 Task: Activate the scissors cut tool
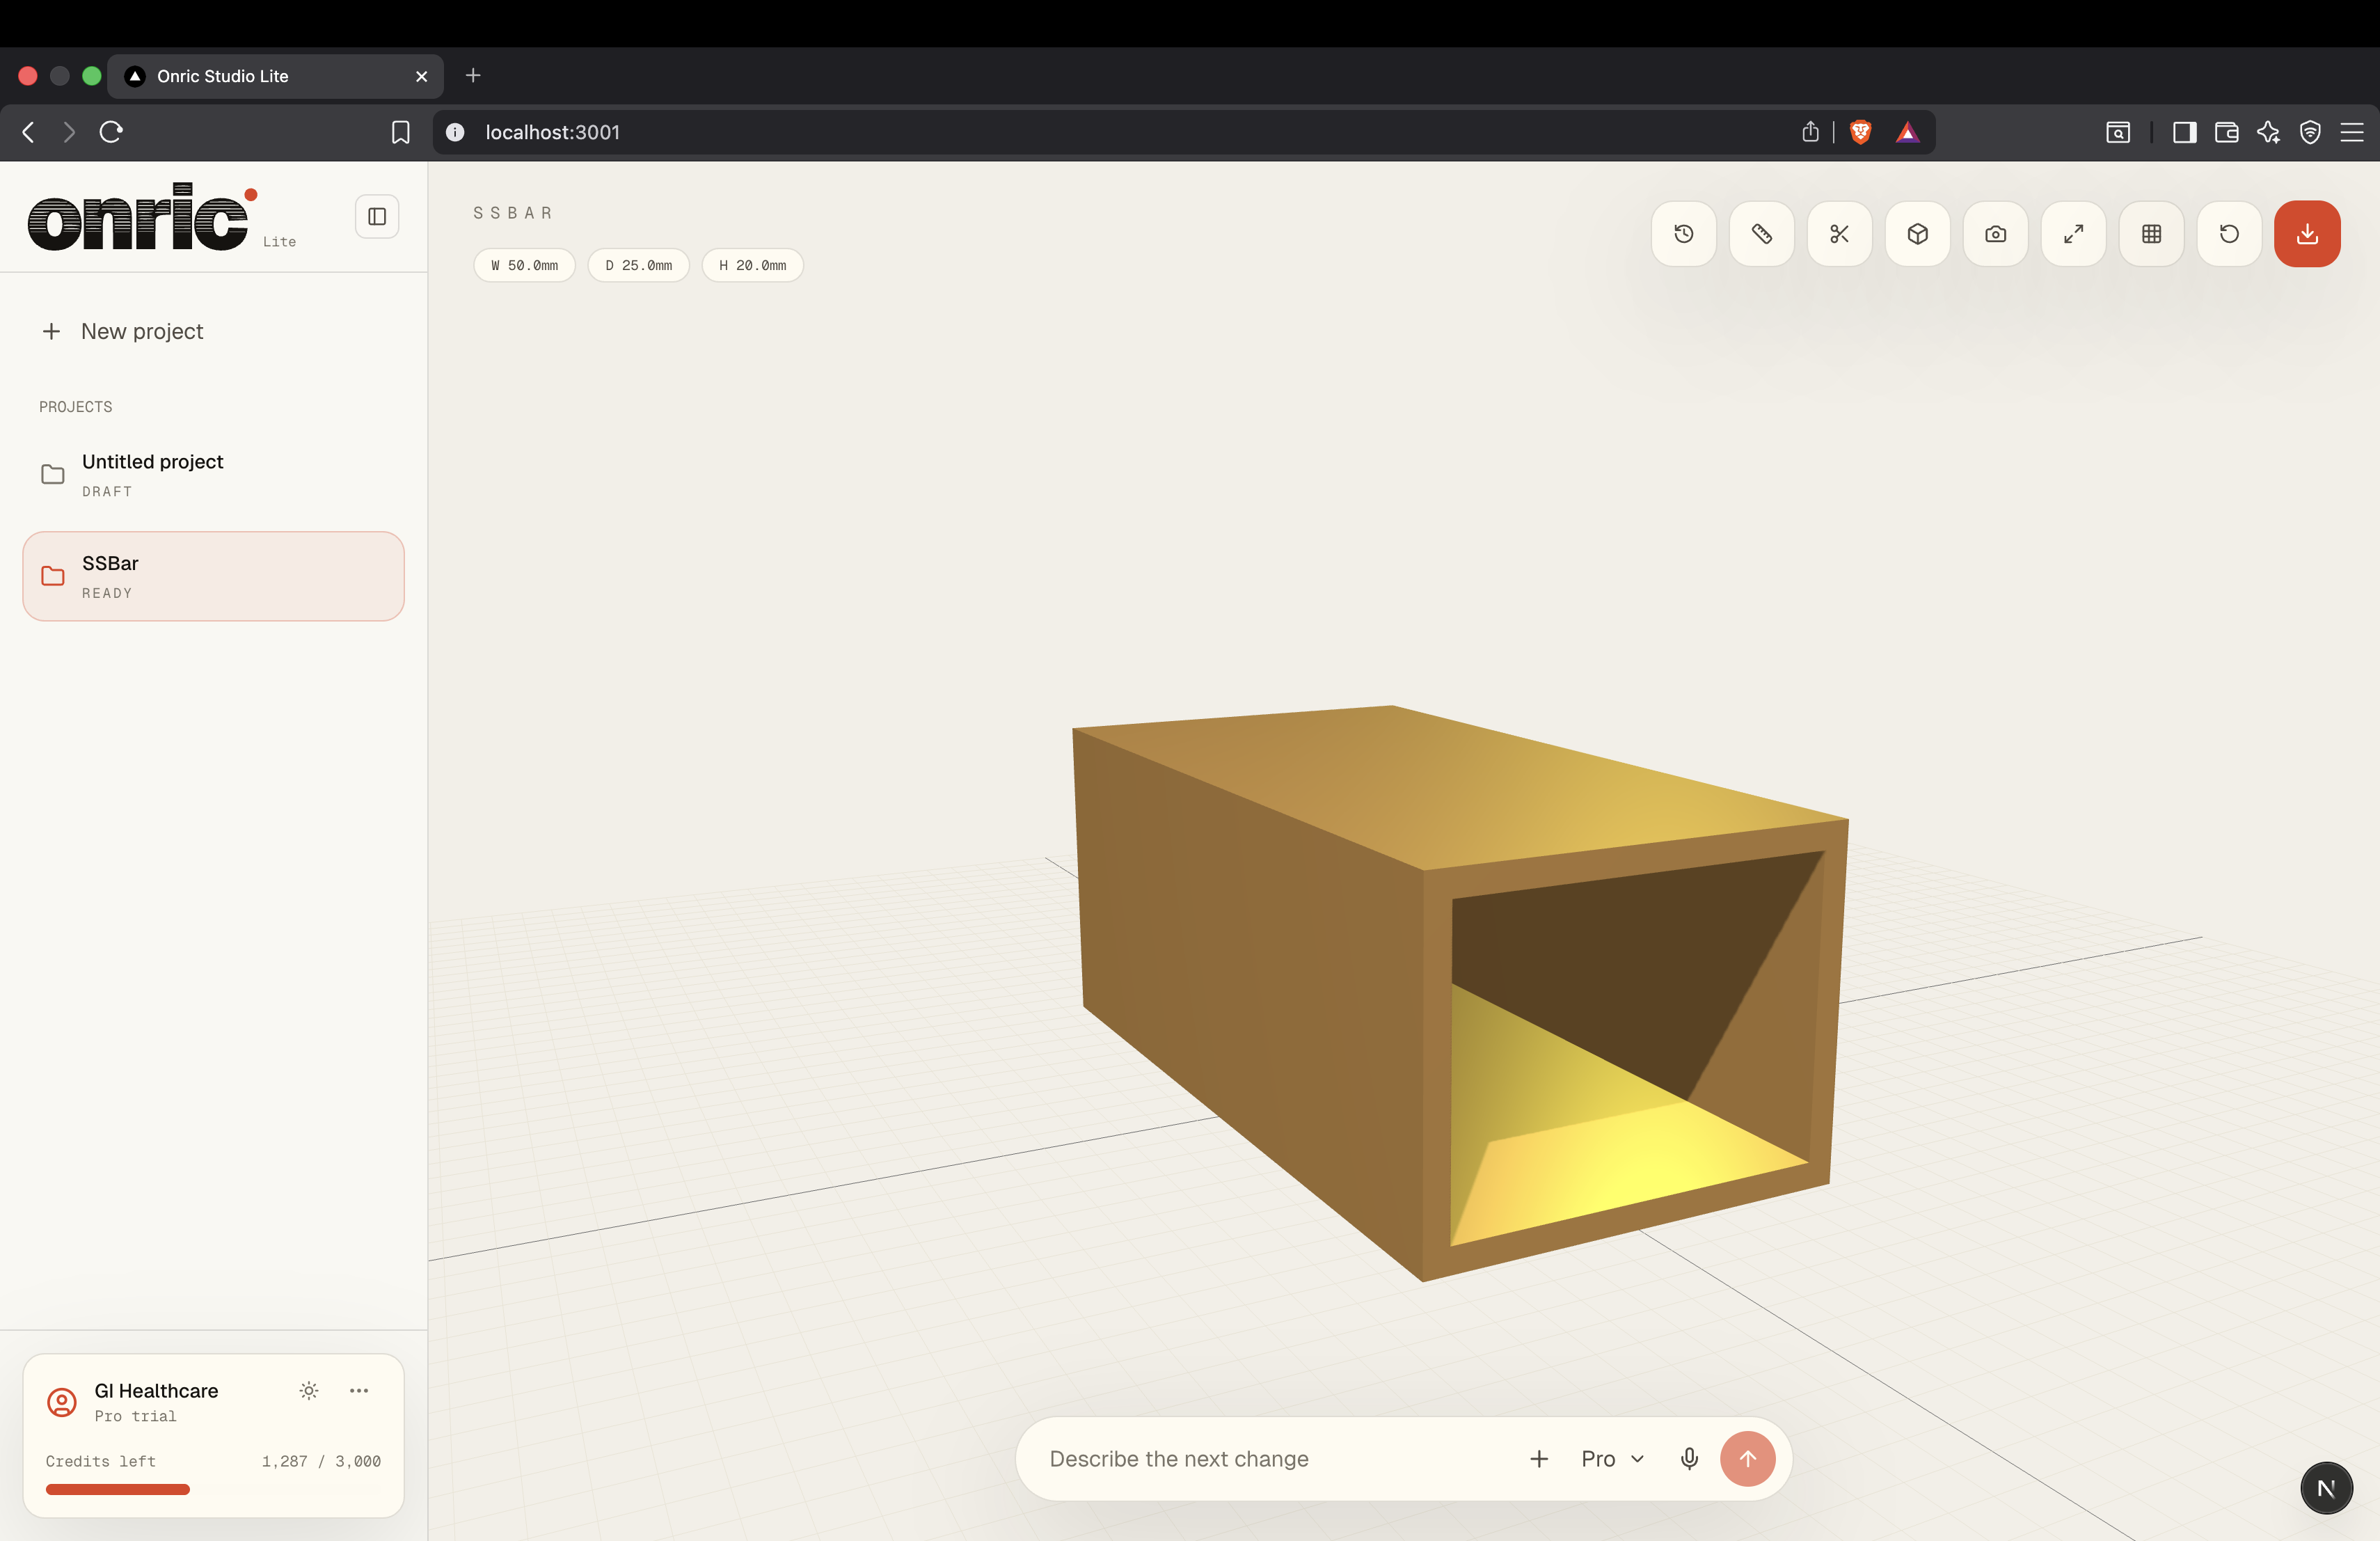pos(1839,234)
